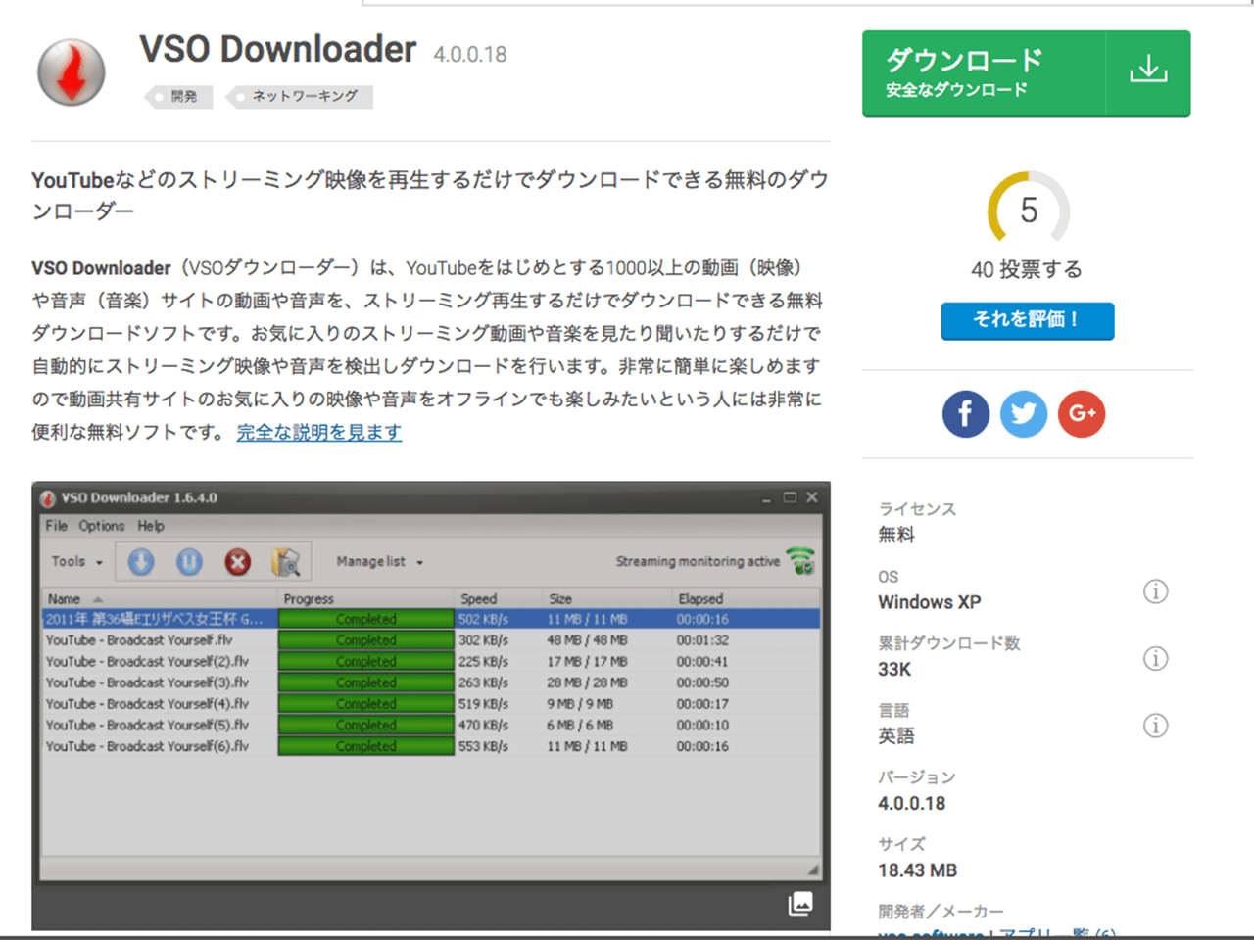The image size is (1254, 940).
Task: Share the page on Google Plus
Action: click(1082, 413)
